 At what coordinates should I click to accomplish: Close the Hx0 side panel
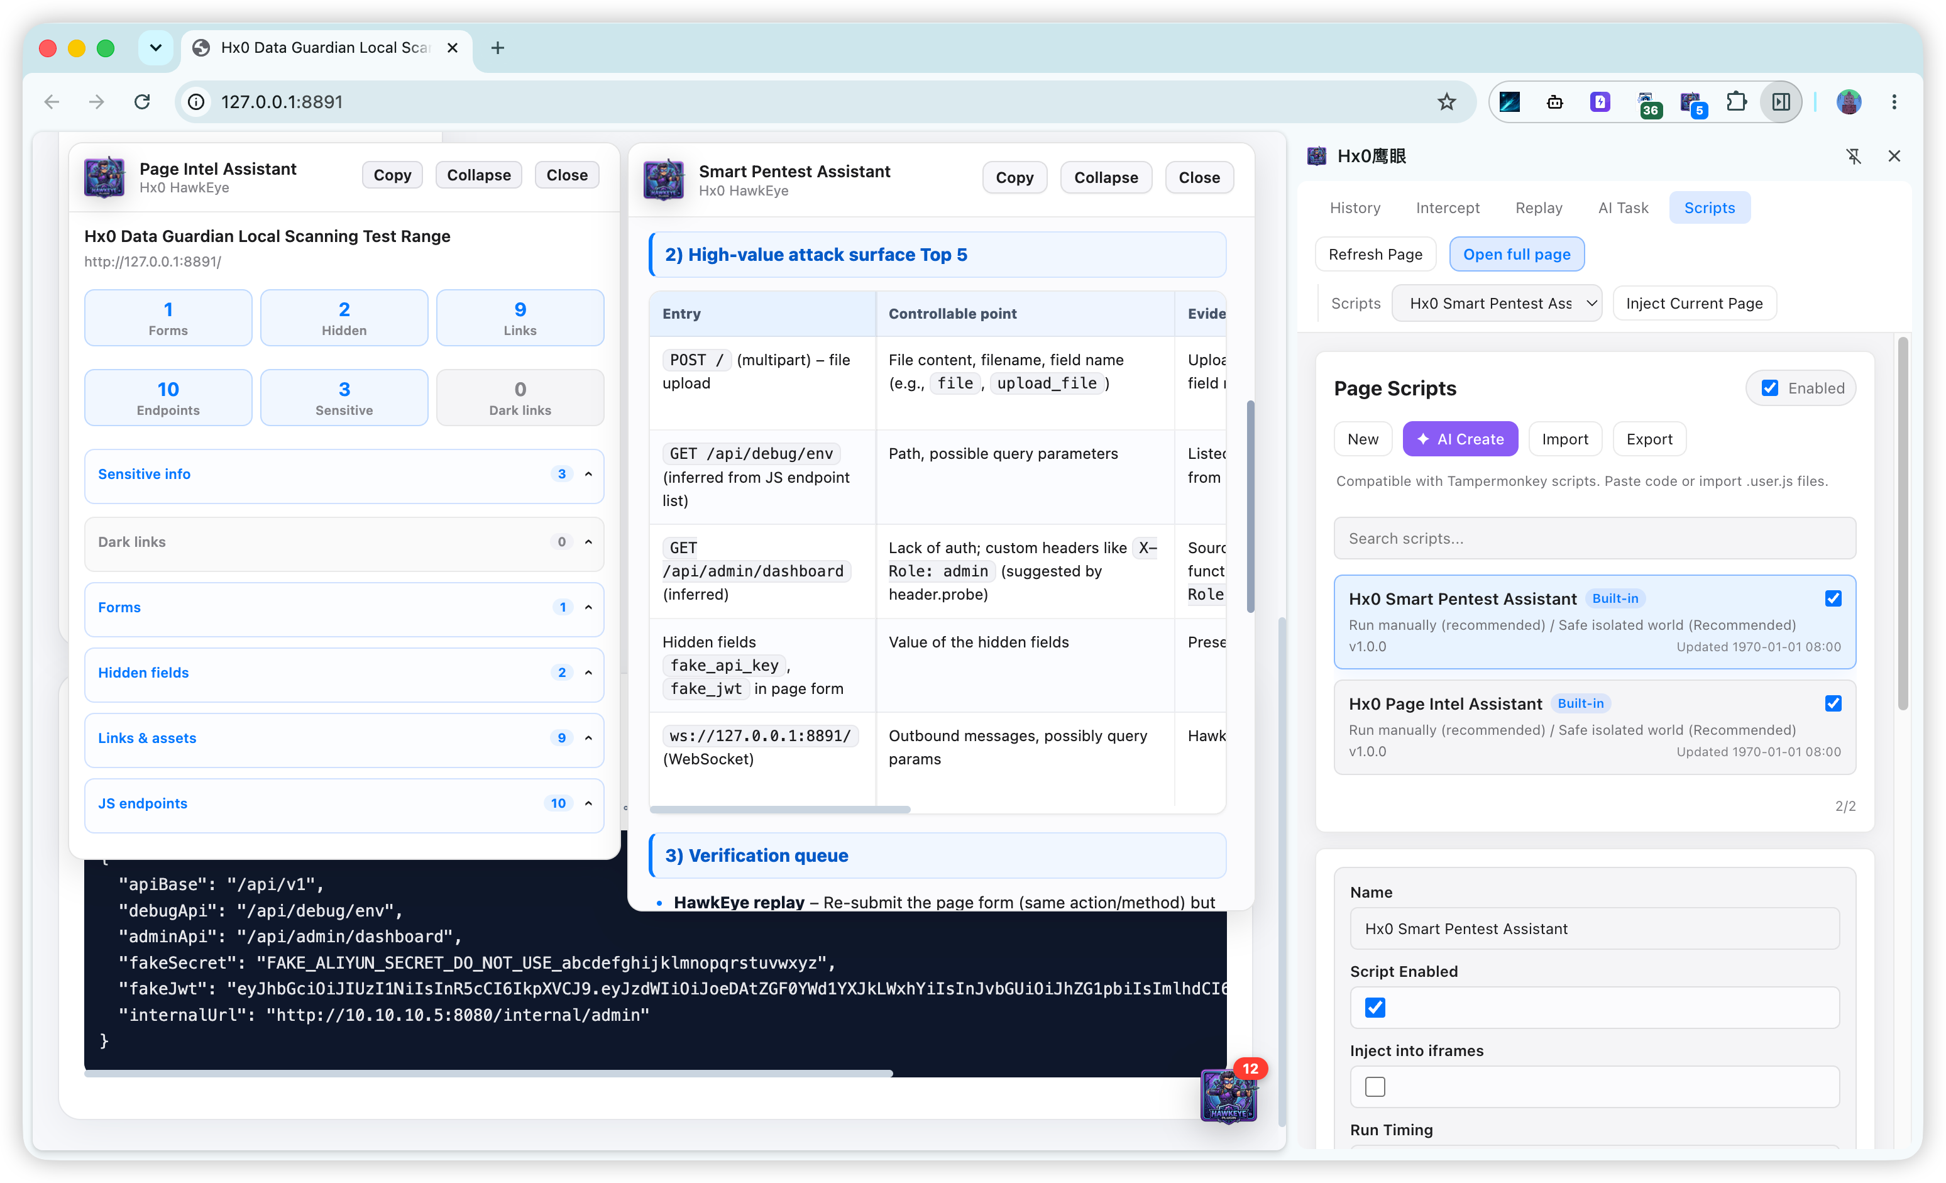click(x=1894, y=157)
